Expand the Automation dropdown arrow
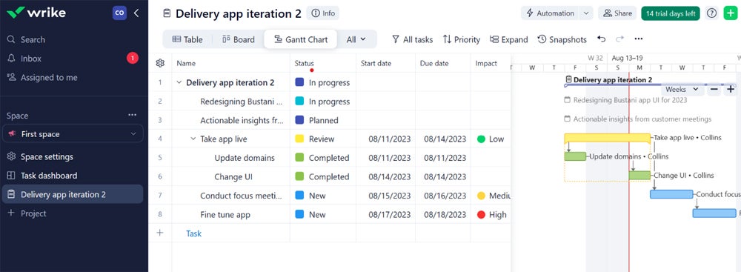The image size is (741, 272). [586, 13]
